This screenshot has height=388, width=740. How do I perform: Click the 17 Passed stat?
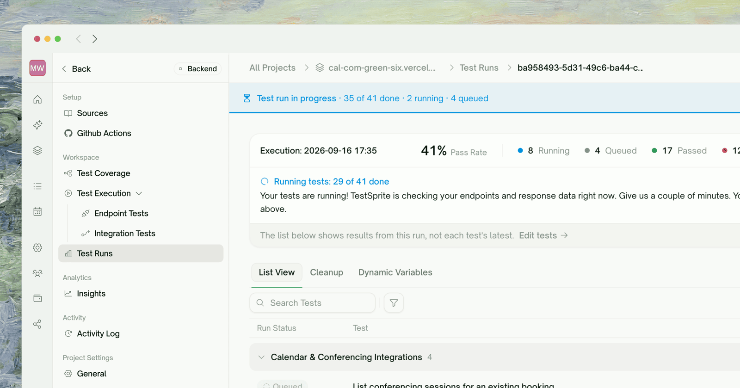pyautogui.click(x=679, y=151)
